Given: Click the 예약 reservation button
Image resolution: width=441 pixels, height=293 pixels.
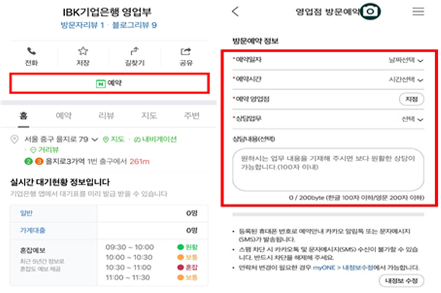Looking at the screenshot, I should tap(110, 83).
